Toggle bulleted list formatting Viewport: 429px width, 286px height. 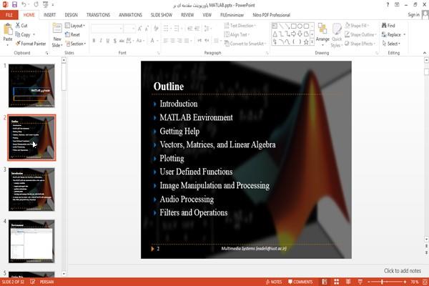167,29
